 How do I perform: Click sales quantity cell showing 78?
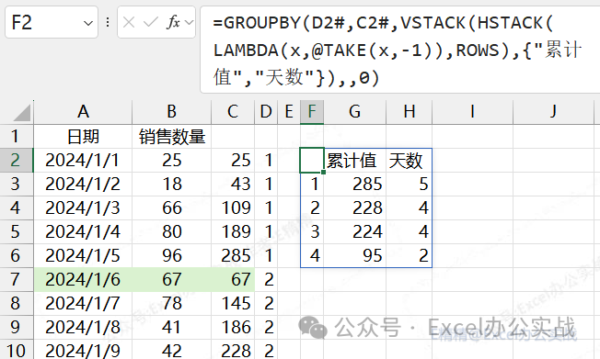tap(171, 304)
